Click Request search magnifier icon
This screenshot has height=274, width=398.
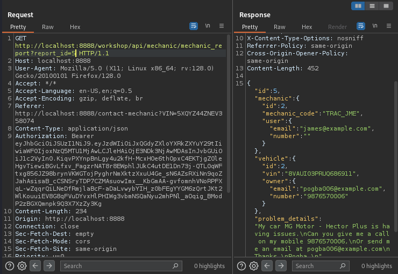coord(175,266)
